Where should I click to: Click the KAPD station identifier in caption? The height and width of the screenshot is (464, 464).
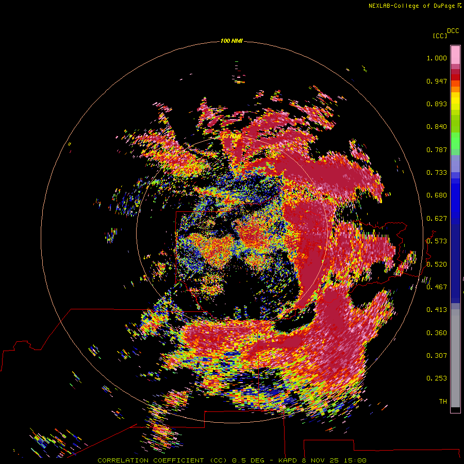click(x=287, y=460)
